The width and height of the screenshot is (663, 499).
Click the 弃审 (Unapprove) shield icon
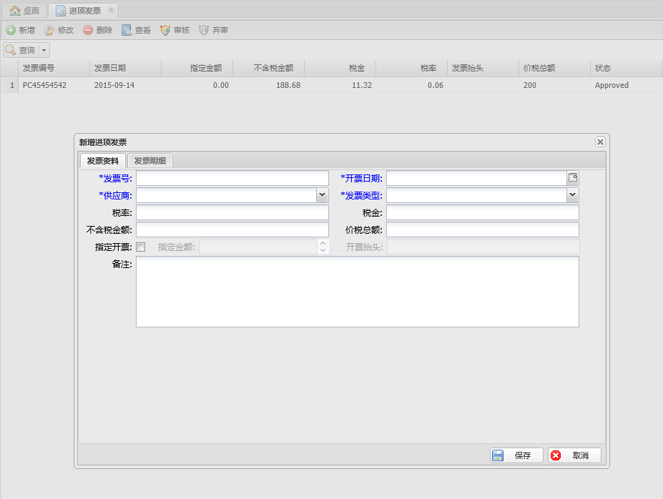tap(204, 30)
